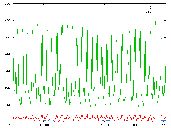Select the 10200 x-axis tick label
171x128 pixels.
click(x=44, y=125)
